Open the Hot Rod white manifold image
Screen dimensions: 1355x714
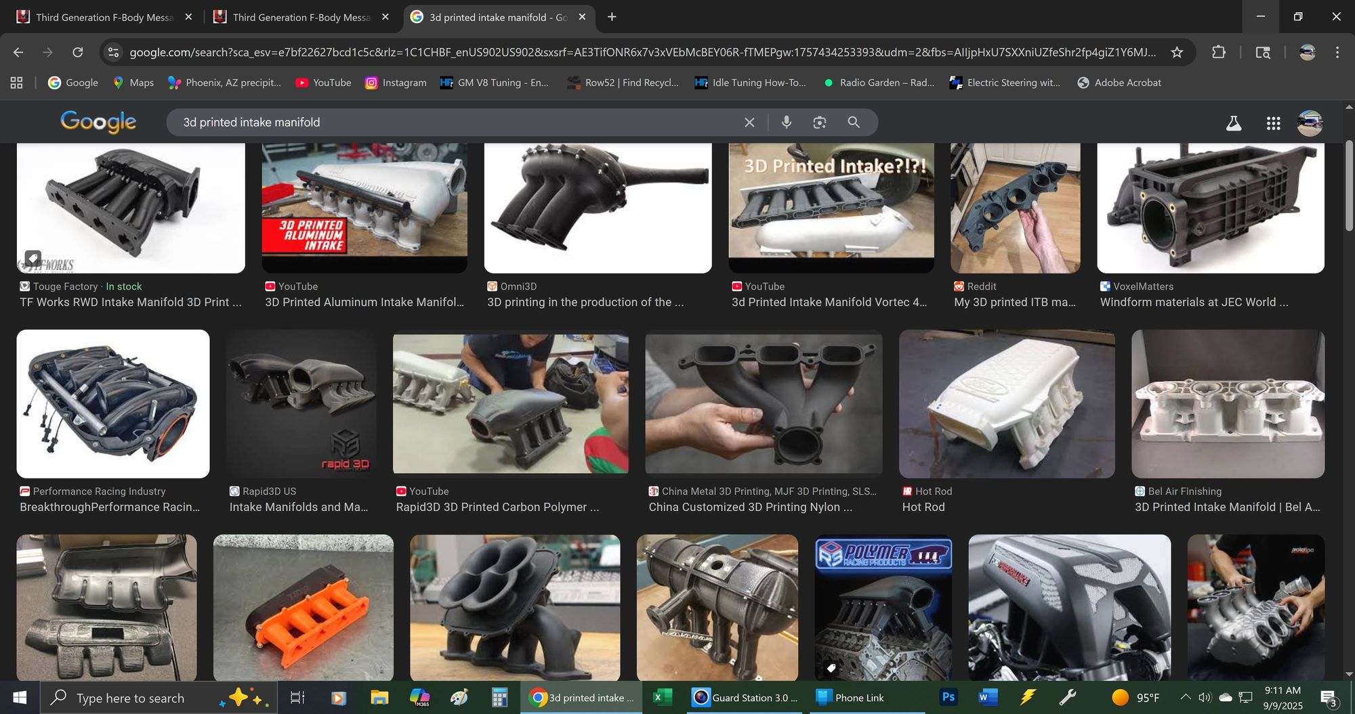pos(1006,404)
